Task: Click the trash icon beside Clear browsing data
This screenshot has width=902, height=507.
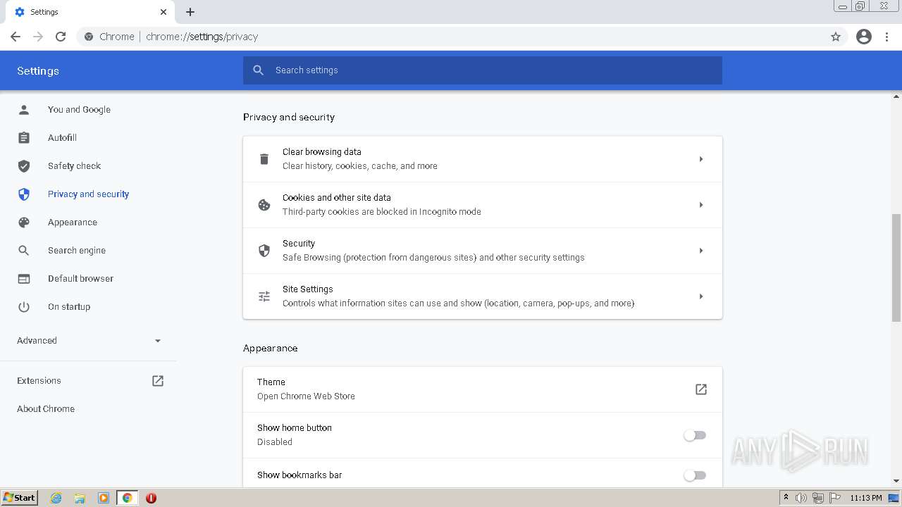Action: 264,159
